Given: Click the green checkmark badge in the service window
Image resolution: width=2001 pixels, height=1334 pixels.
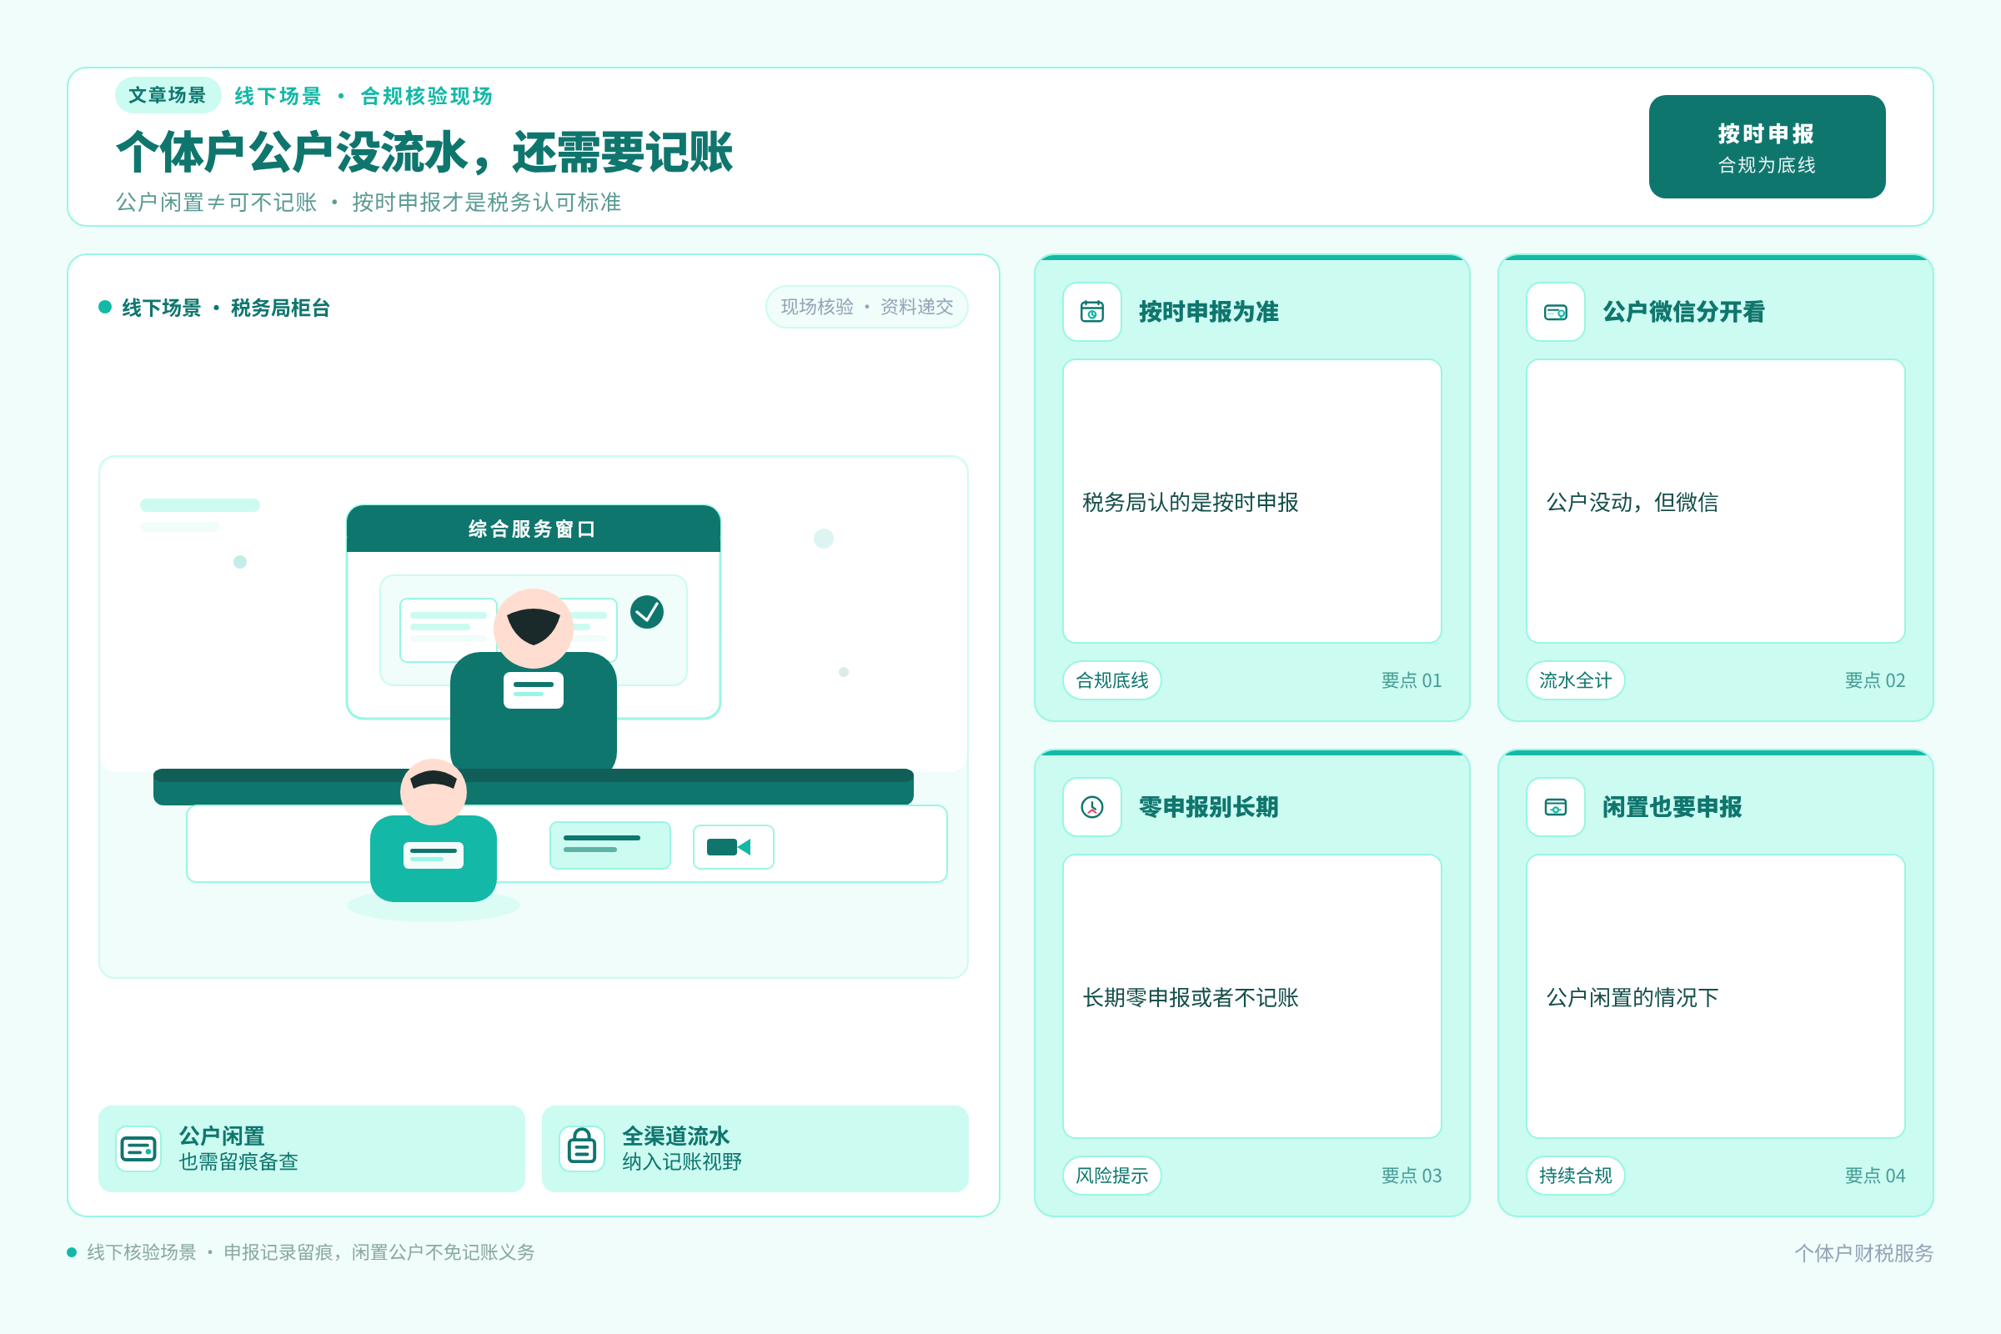Looking at the screenshot, I should point(647,612).
